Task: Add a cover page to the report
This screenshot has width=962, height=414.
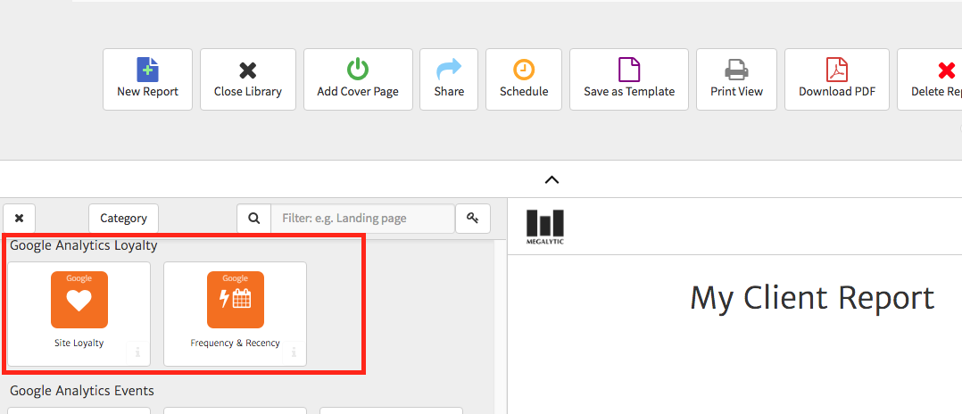Action: pos(358,79)
